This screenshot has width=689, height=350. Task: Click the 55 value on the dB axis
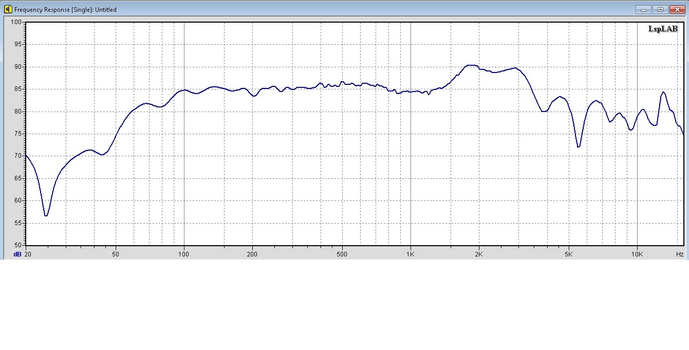pyautogui.click(x=18, y=223)
